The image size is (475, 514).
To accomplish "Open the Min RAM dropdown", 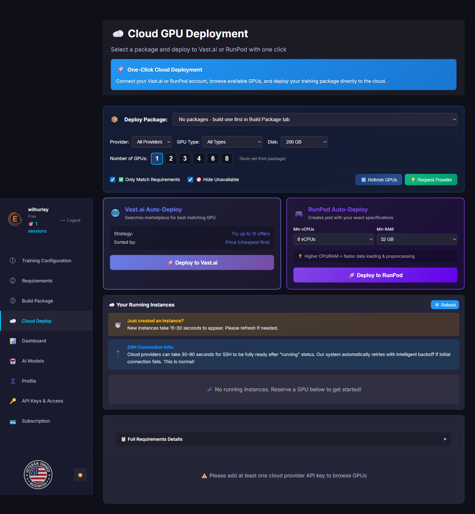I will click(417, 239).
